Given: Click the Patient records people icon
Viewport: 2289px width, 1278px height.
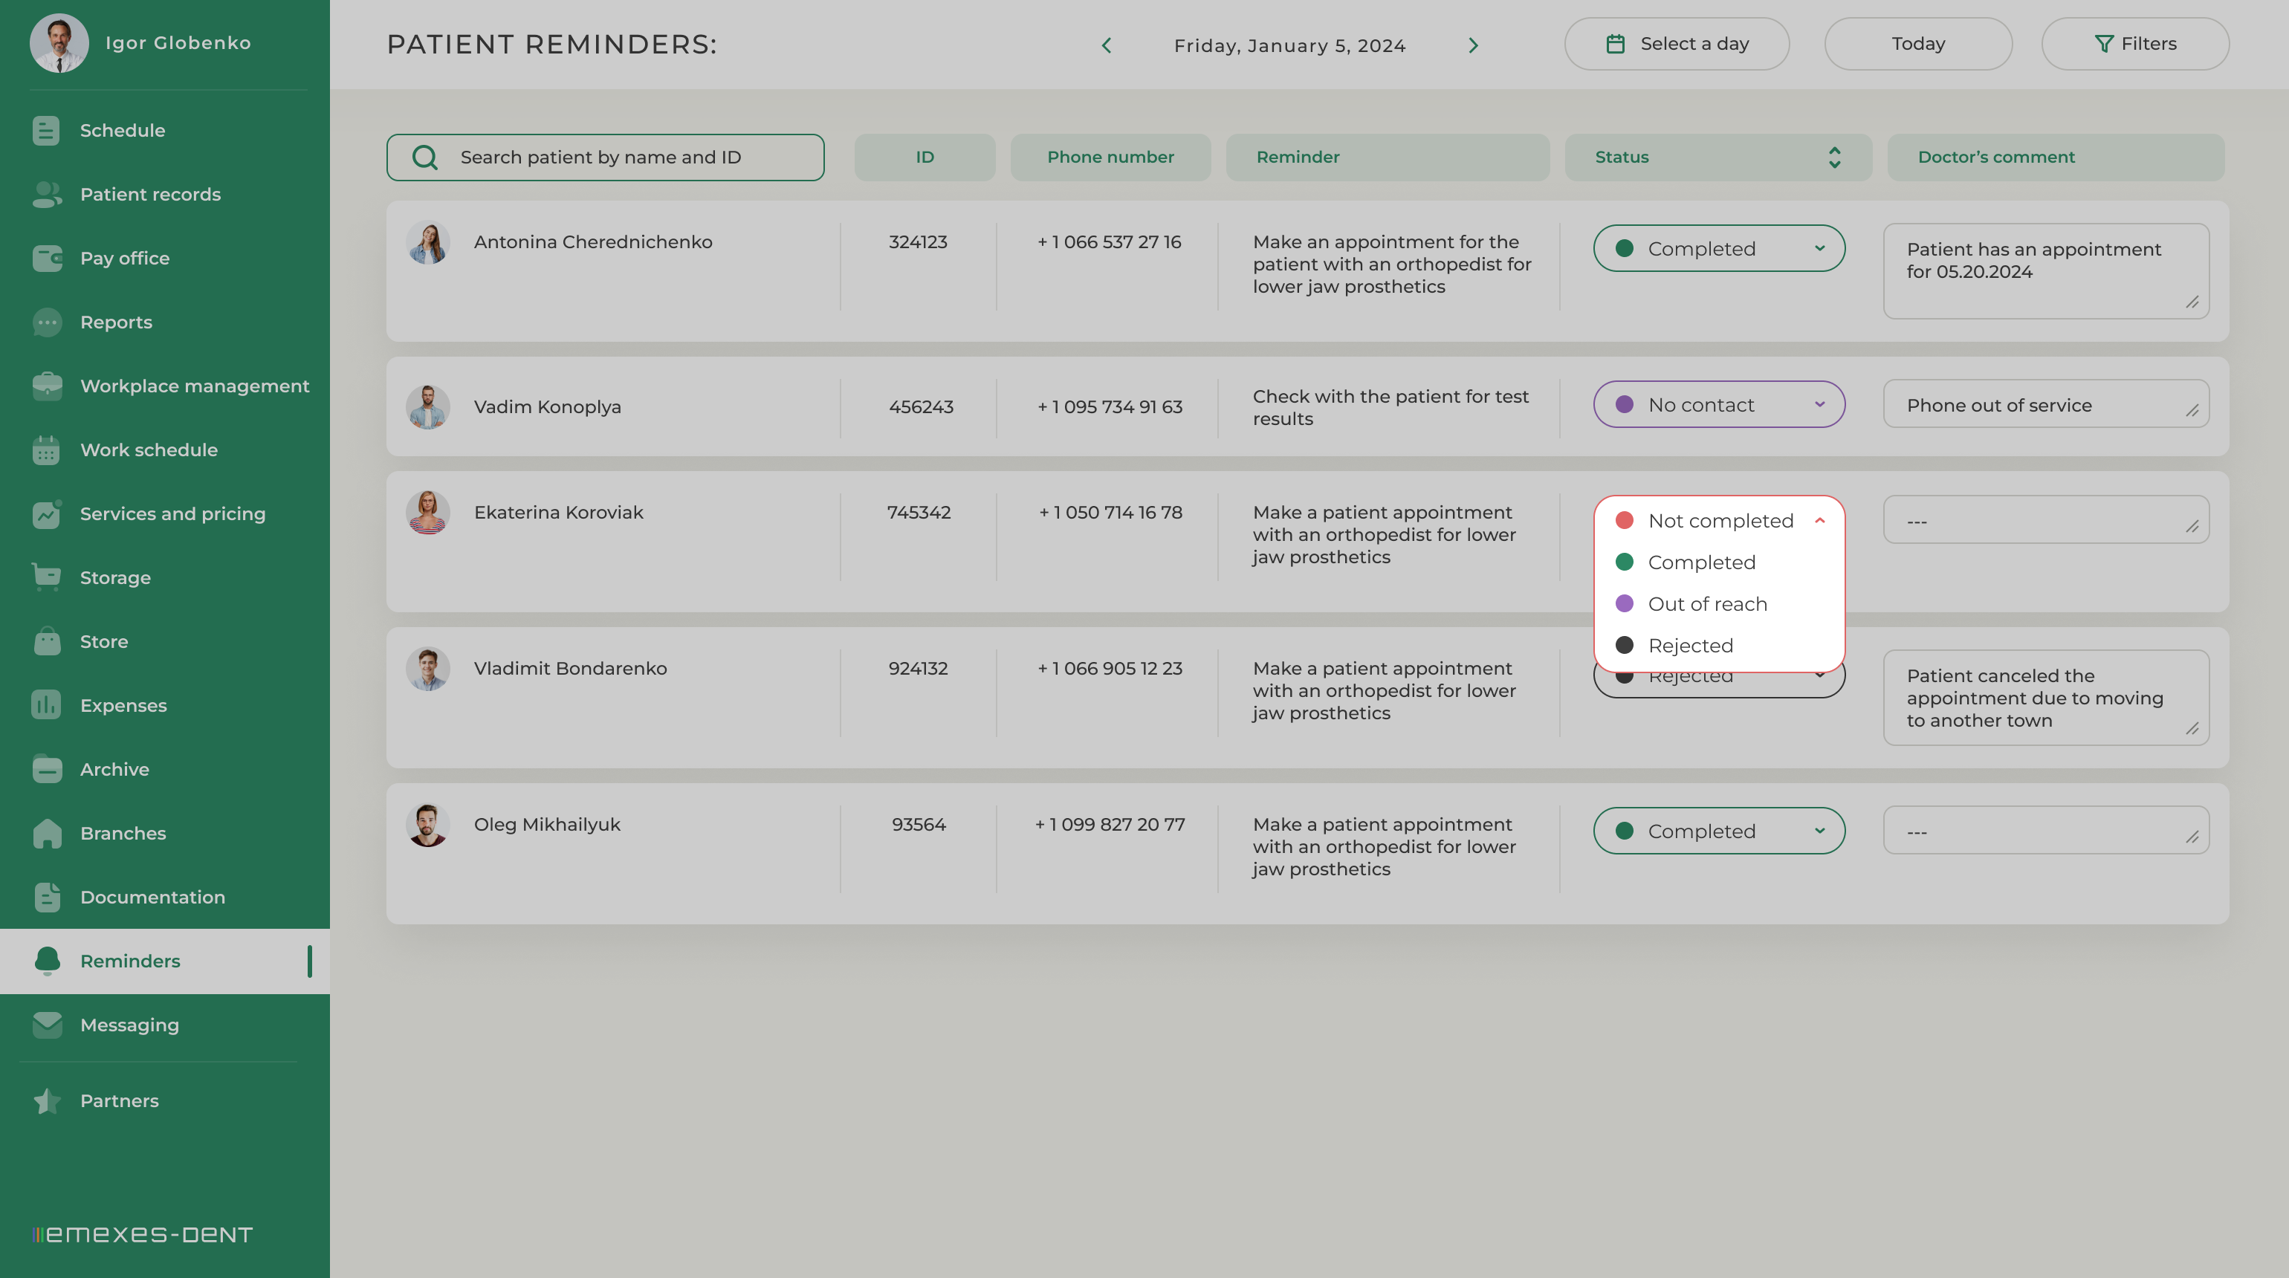Looking at the screenshot, I should pos(46,195).
